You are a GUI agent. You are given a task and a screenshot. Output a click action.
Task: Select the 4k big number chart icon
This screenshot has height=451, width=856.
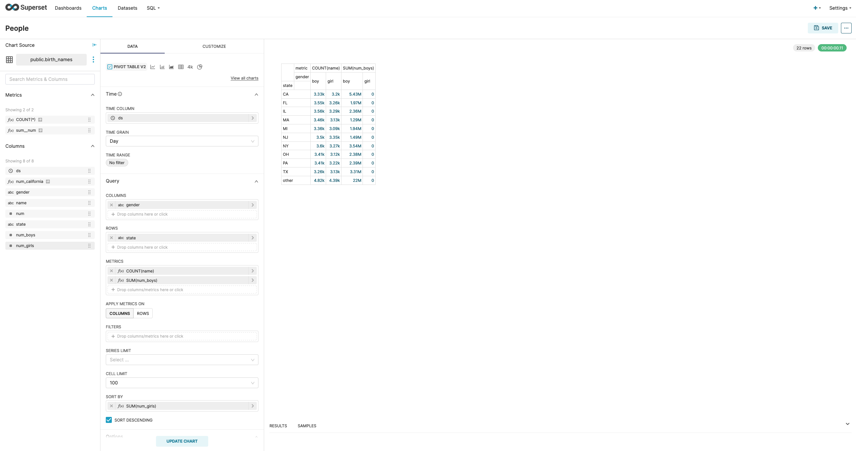pyautogui.click(x=190, y=67)
